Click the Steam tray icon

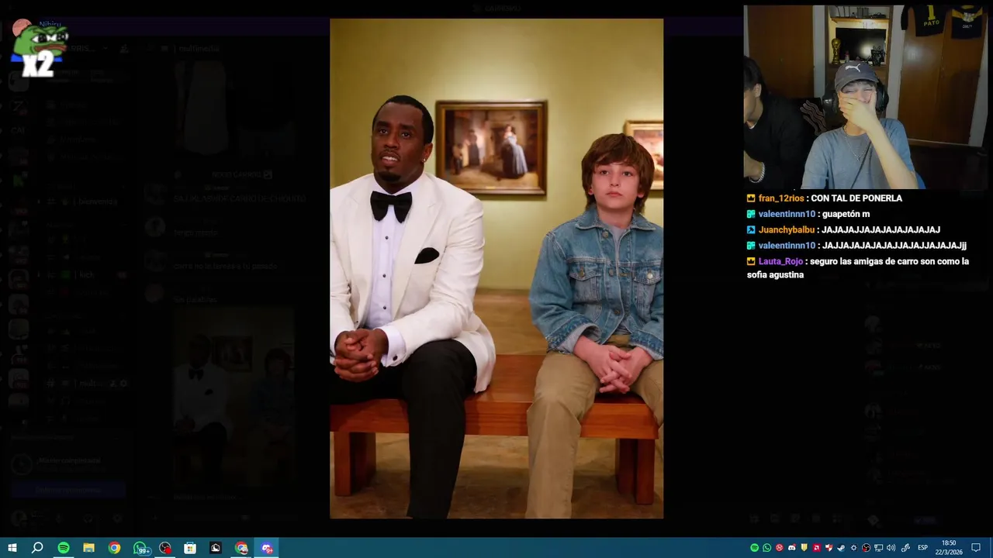841,548
